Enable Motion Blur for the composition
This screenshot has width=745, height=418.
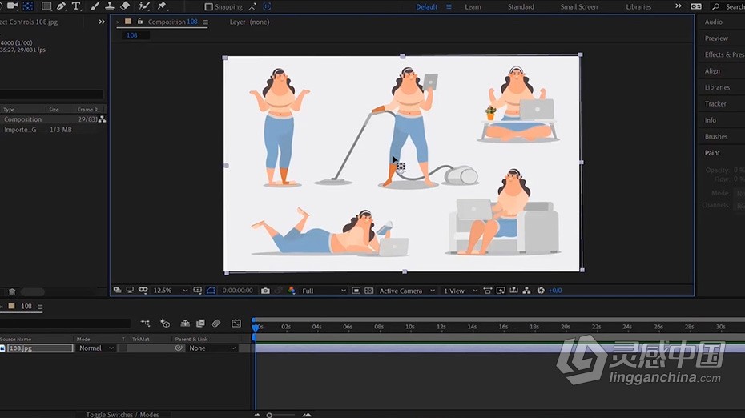point(216,324)
